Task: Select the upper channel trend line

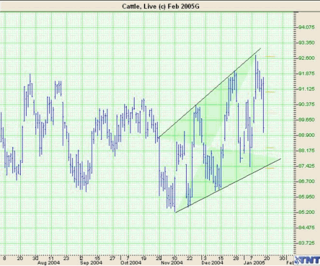Action: 210,92
